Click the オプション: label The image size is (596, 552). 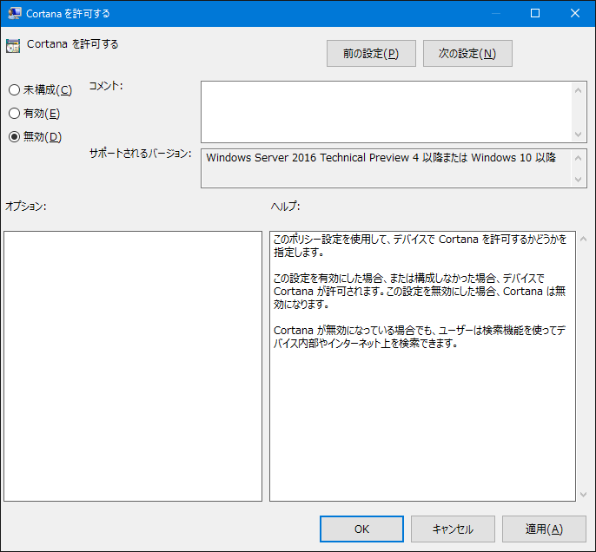click(25, 207)
